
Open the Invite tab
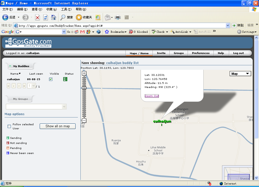click(161, 53)
